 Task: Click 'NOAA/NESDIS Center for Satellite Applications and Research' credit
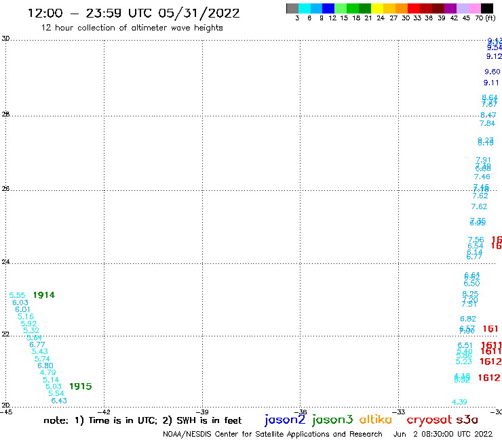tap(273, 434)
